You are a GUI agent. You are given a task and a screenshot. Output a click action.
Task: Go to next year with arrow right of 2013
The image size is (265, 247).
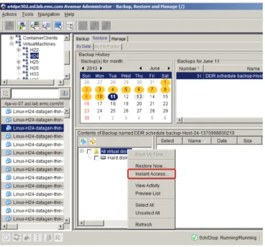click(101, 68)
